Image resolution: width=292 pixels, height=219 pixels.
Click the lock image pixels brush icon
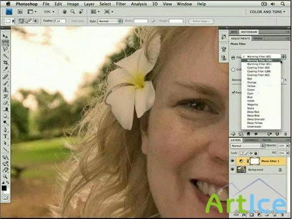[246, 153]
